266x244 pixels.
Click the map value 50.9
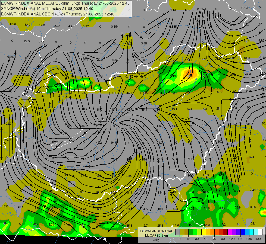coord(129,176)
